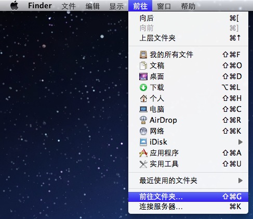Image resolution: width=253 pixels, height=219 pixels.
Task: Click the green 下载 download icon
Action: (x=143, y=87)
